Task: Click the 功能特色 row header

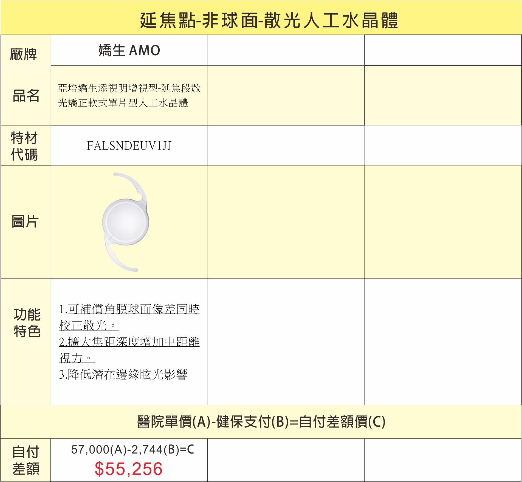Action: [x=27, y=323]
